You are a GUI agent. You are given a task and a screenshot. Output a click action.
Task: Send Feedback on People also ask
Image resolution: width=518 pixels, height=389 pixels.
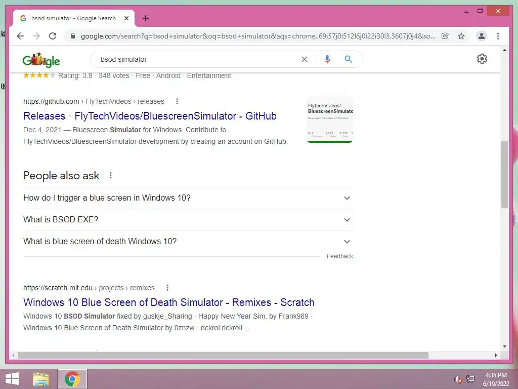click(339, 256)
